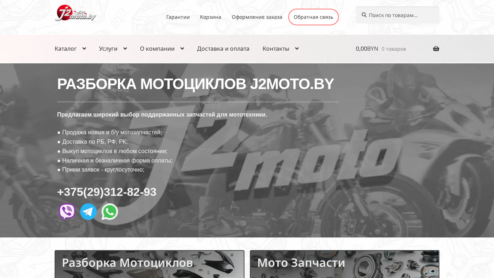Focus the Поиск по товарам search field
The height and width of the screenshot is (278, 494).
[x=397, y=15]
